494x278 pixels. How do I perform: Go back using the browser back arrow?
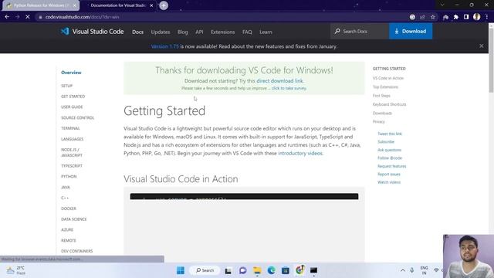tap(7, 17)
